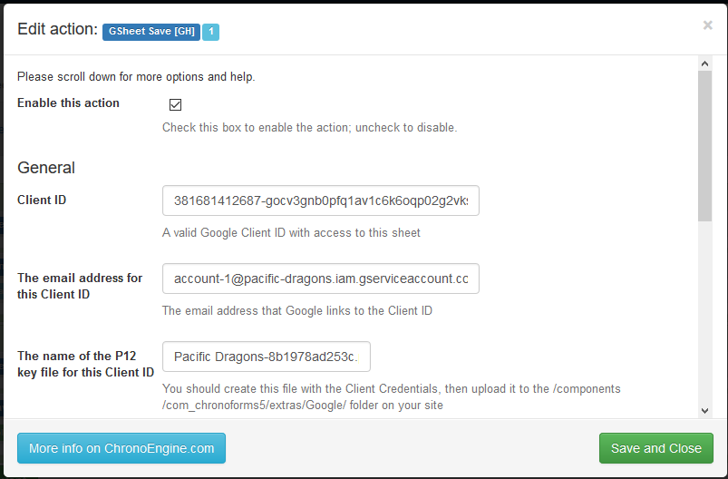Click the 'Client ID' field label
Image resolution: width=728 pixels, height=479 pixels.
coord(42,200)
